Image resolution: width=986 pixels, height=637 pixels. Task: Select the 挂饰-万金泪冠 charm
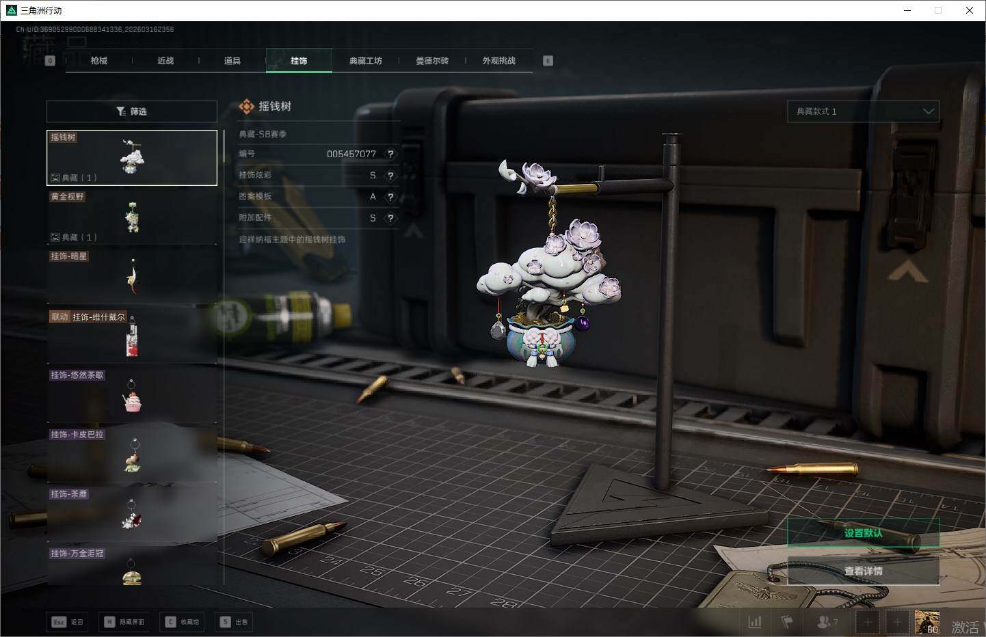(132, 566)
